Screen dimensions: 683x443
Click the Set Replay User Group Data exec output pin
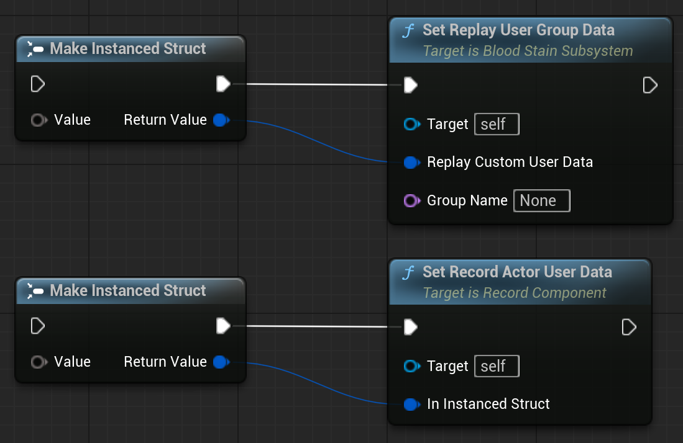pos(650,85)
